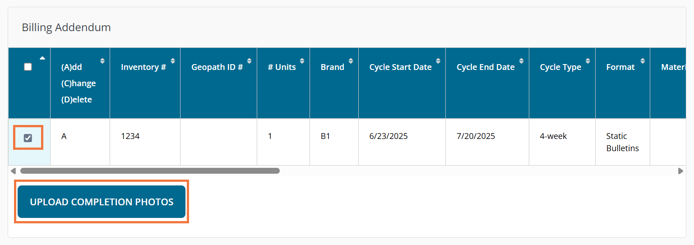
Task: Click the 6/23/2025 cycle start date cell
Action: pos(389,136)
